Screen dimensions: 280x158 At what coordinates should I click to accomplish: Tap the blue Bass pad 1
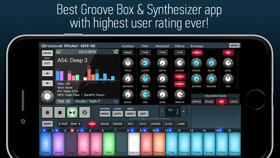coord(46,144)
